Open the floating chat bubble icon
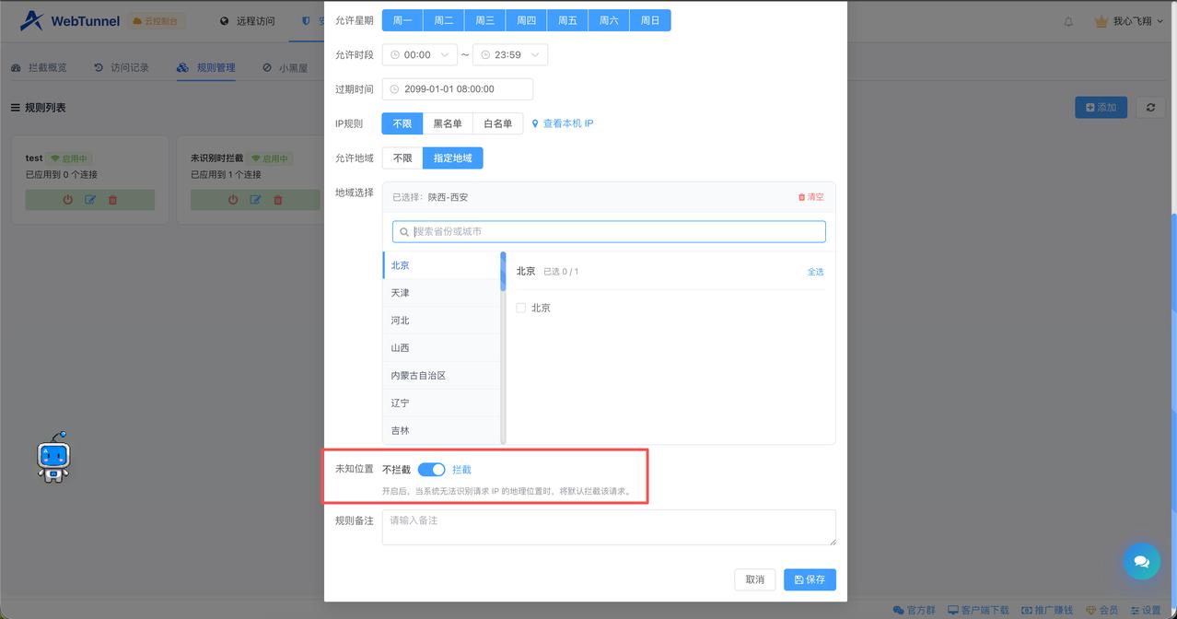 1141,561
